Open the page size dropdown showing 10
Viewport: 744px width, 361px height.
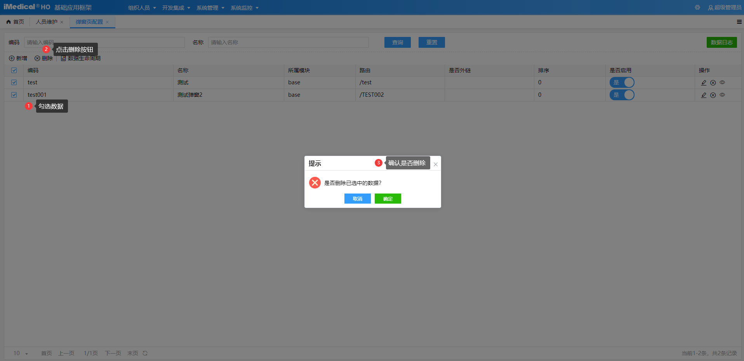tap(21, 353)
